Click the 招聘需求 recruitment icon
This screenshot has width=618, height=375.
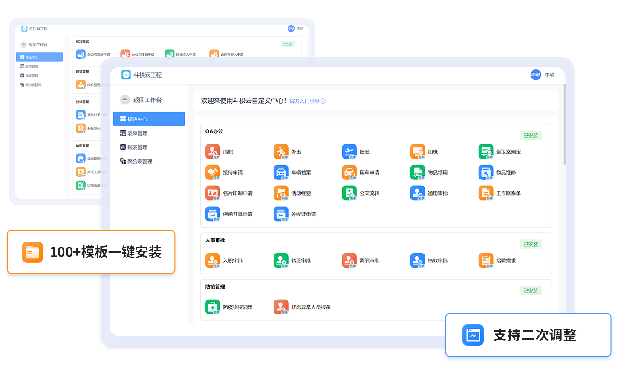pyautogui.click(x=485, y=260)
